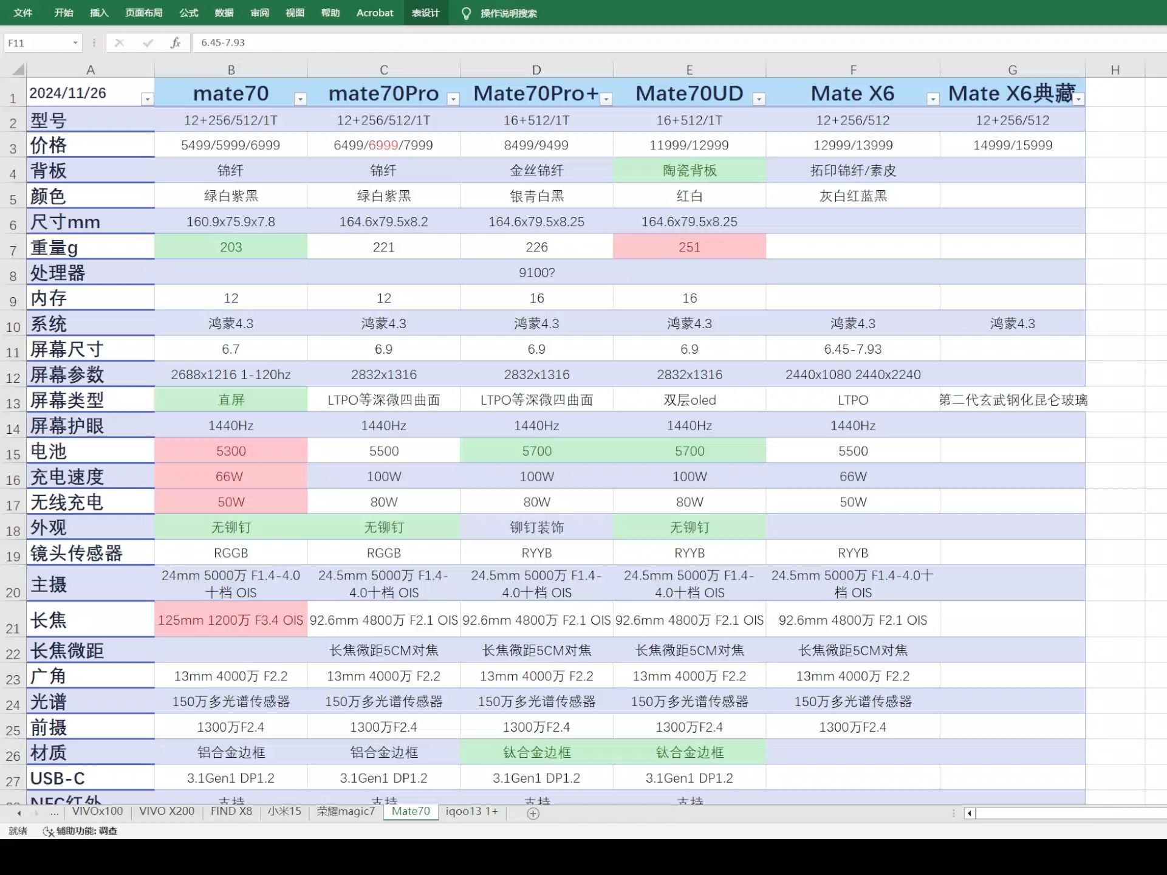Select the 14999/15999 price cell
1167x875 pixels.
click(1013, 145)
